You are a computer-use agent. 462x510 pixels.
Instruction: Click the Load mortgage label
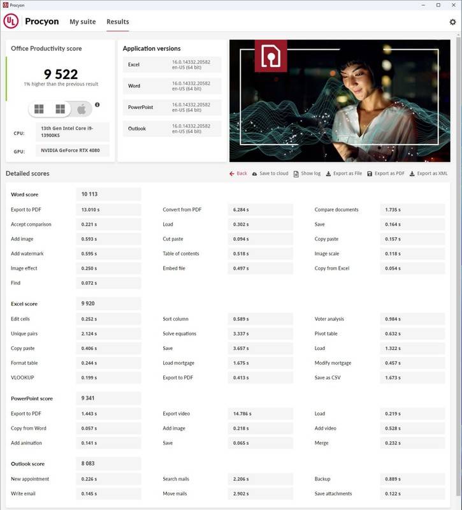[178, 363]
